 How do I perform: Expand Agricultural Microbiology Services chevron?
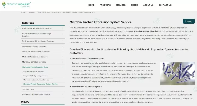tap(63, 28)
